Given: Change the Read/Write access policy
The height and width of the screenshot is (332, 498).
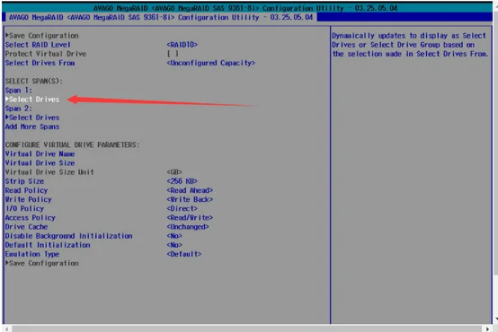Looking at the screenshot, I should [190, 217].
